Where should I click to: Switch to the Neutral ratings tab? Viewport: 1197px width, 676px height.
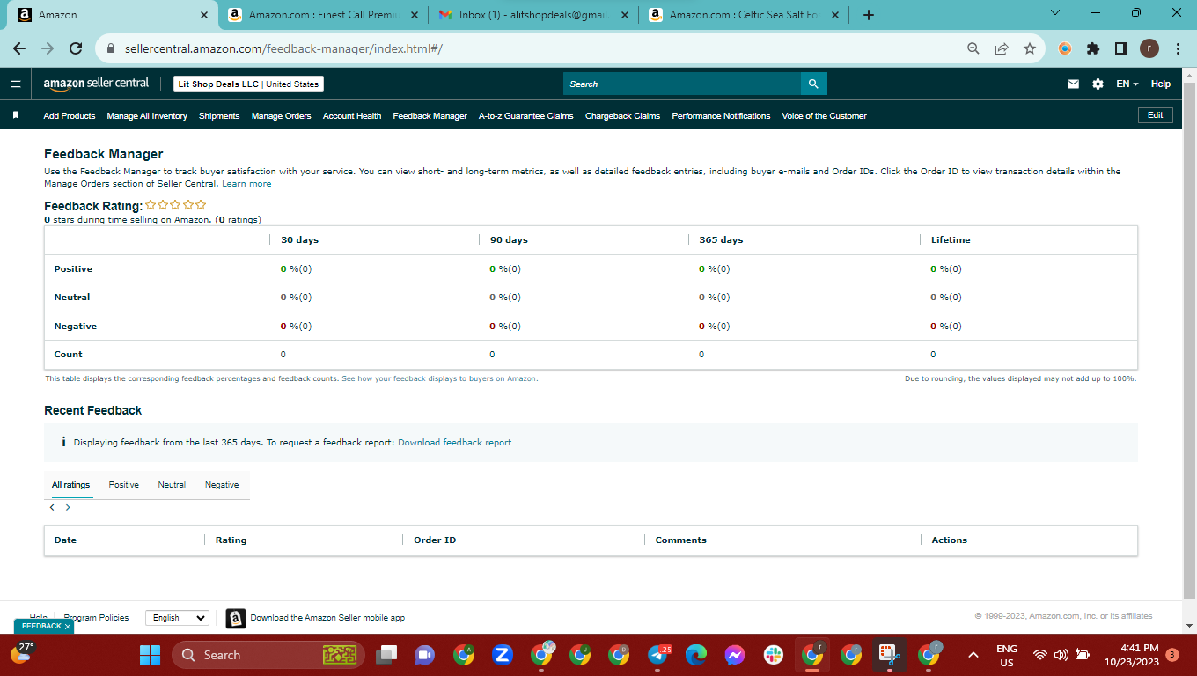(x=172, y=485)
